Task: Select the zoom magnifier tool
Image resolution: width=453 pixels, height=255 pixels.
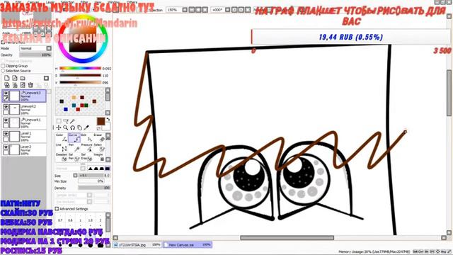Action: coord(66,127)
